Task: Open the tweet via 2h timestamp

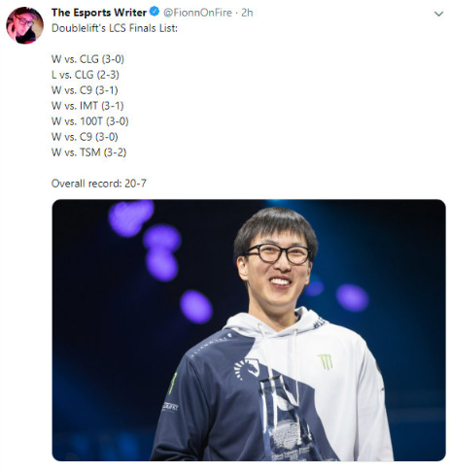Action: tap(247, 13)
